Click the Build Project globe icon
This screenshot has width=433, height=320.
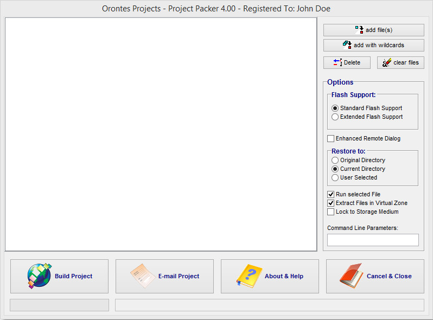point(39,276)
